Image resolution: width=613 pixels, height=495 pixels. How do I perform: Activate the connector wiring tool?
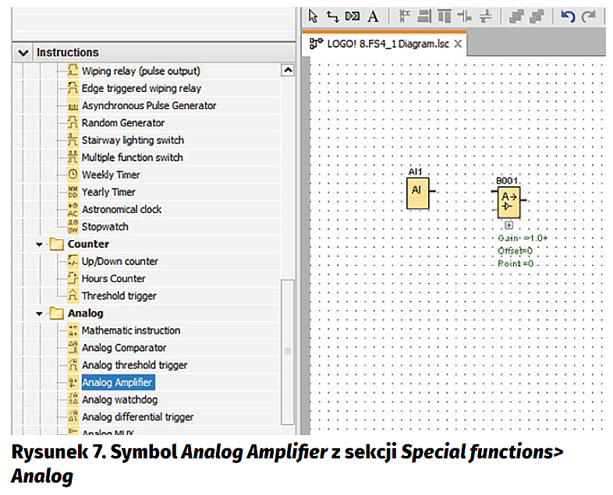tap(332, 16)
